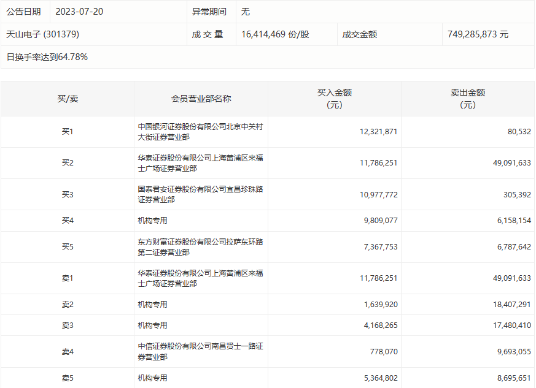Select the text 日换手率达到64.78%
The width and height of the screenshot is (536, 388).
(x=47, y=57)
